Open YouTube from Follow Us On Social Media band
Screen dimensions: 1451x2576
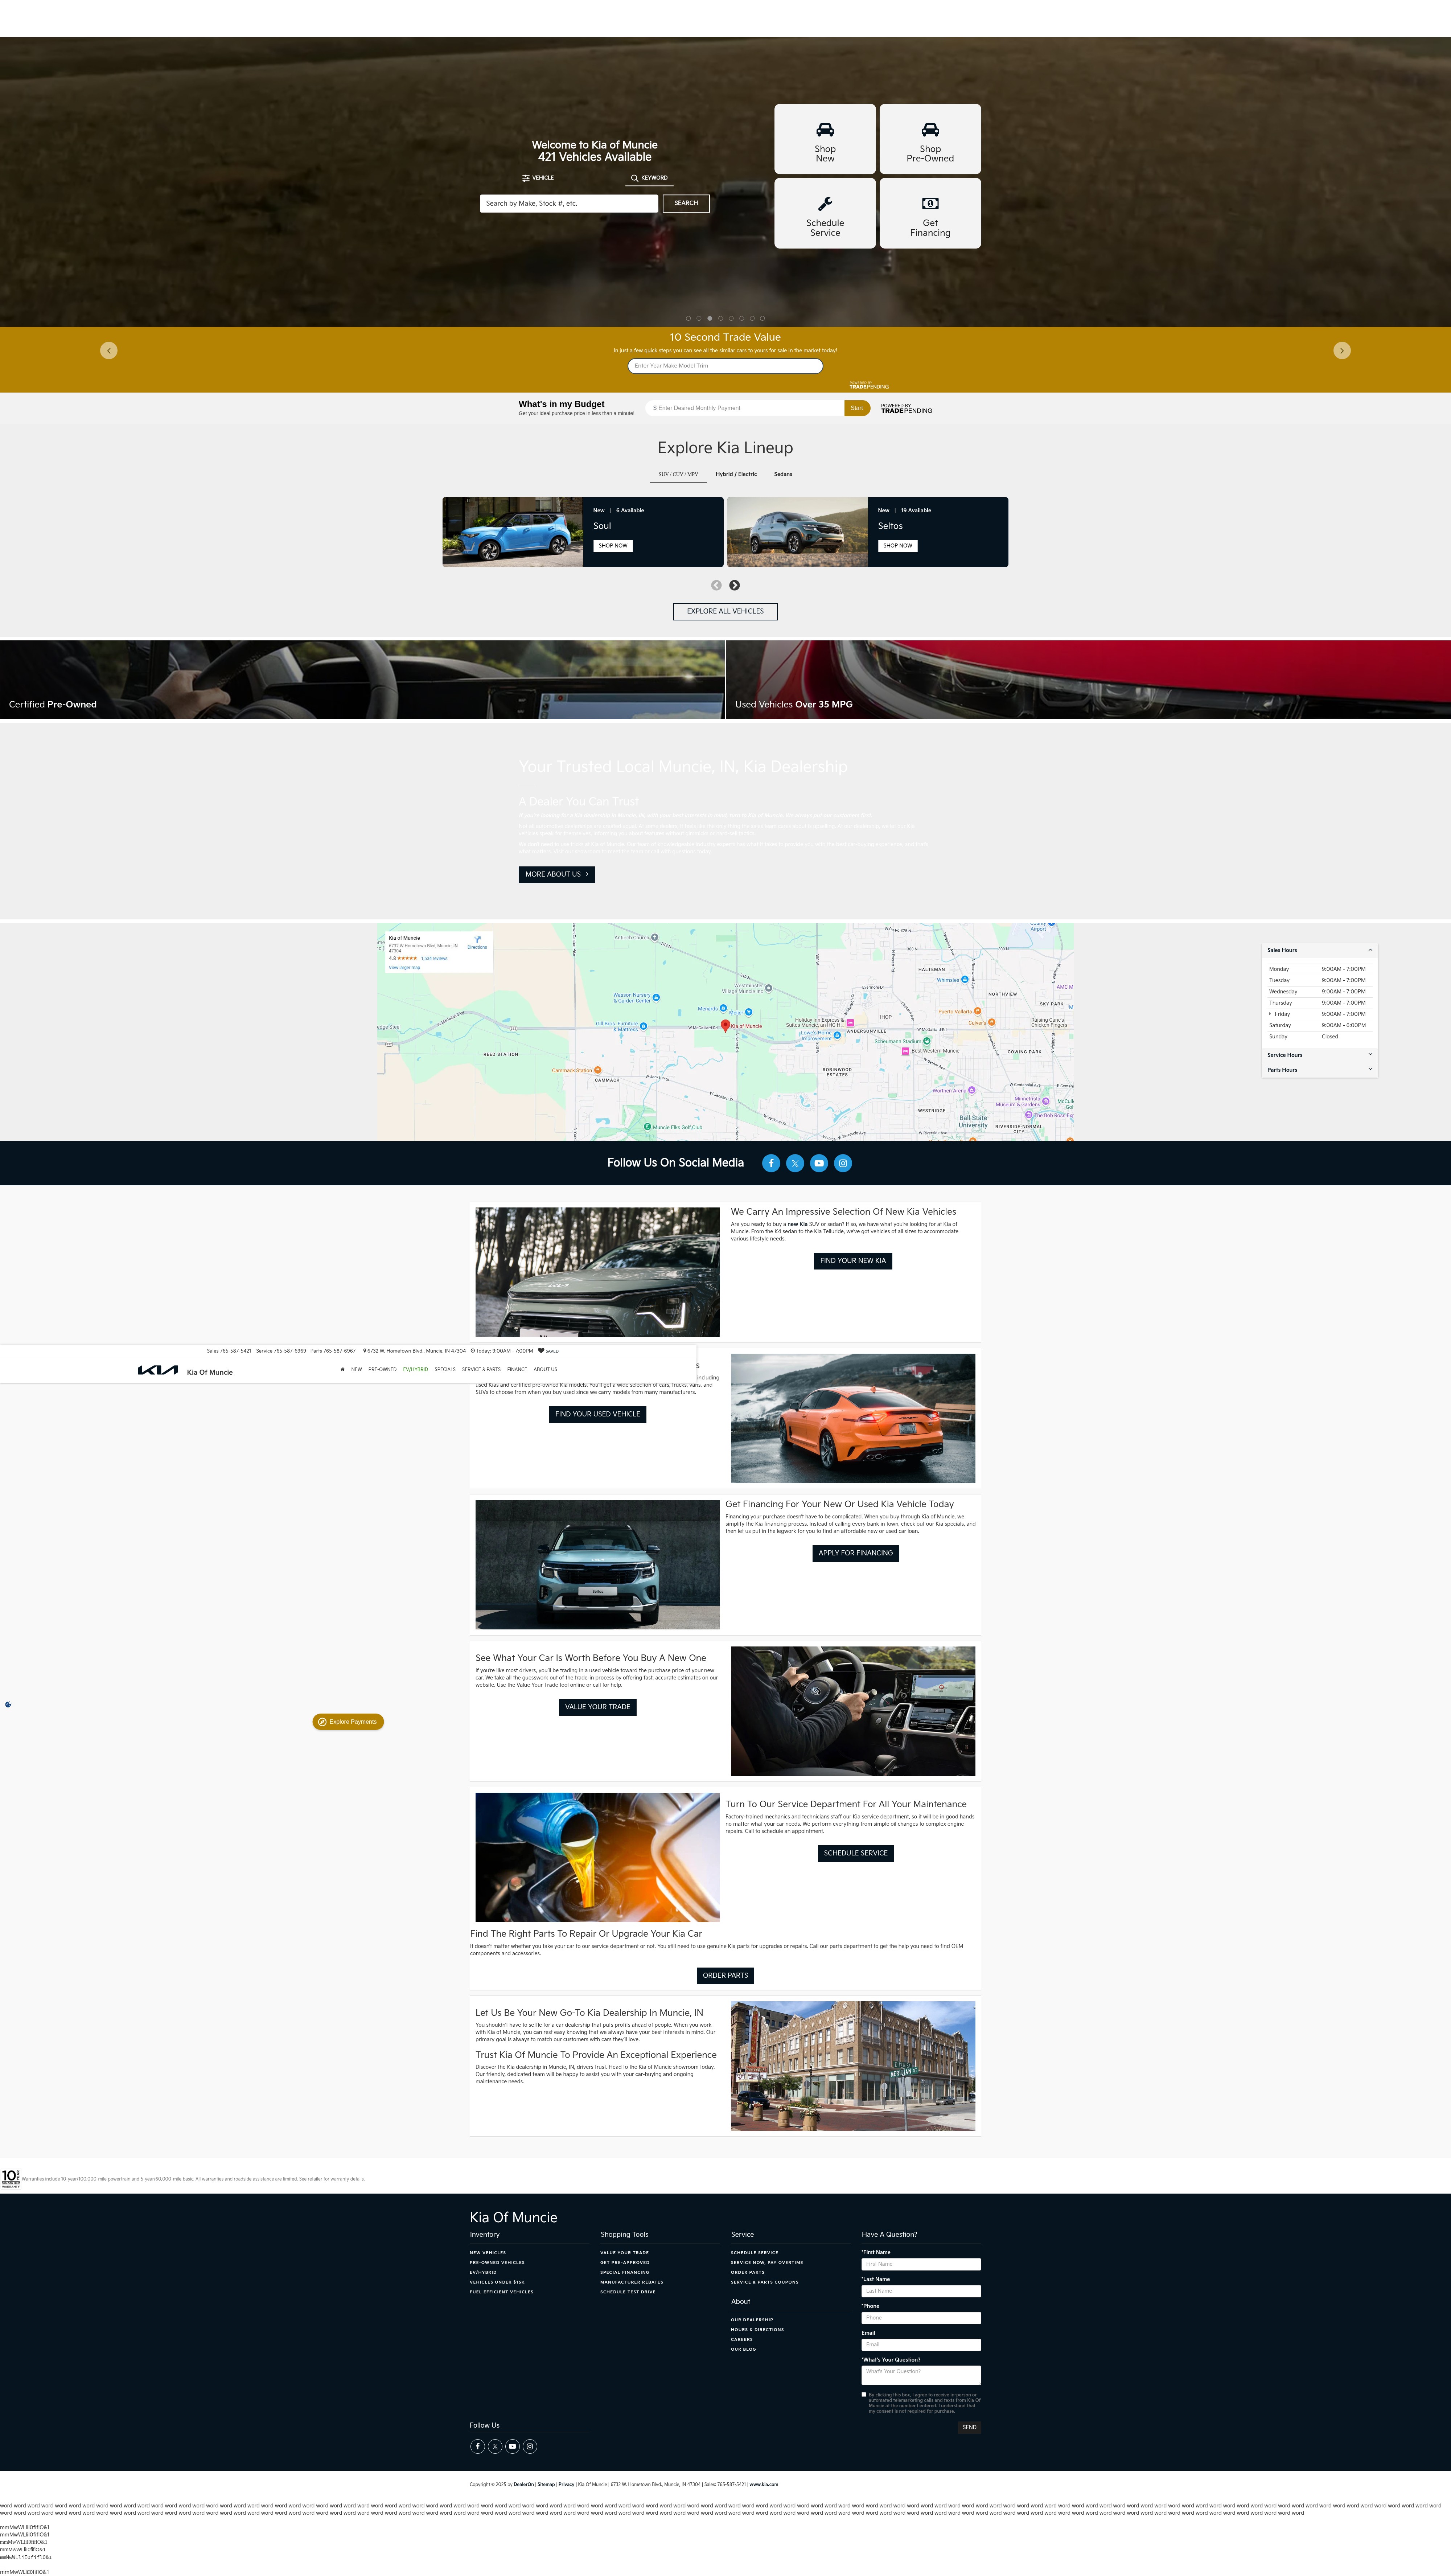(x=819, y=1163)
